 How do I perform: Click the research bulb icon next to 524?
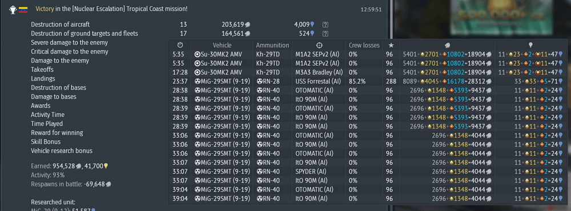312,34
